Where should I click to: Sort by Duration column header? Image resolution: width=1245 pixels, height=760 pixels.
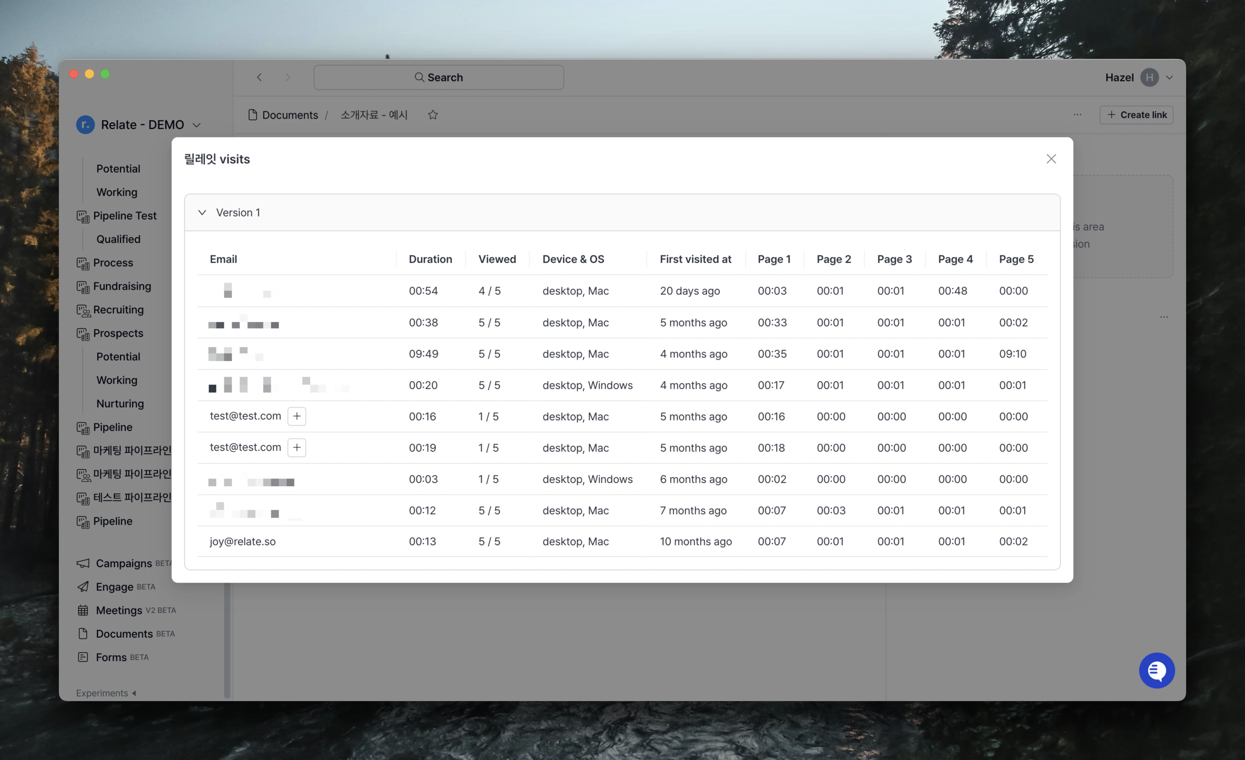click(430, 259)
